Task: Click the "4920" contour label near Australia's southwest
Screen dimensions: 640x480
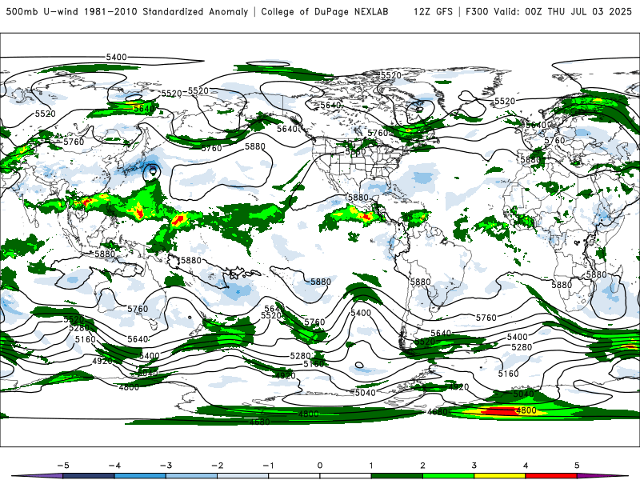Action: pos(102,361)
